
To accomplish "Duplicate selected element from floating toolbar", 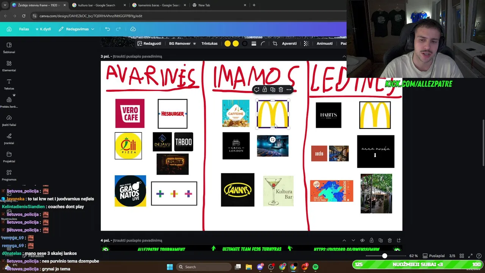I will tap(272, 90).
